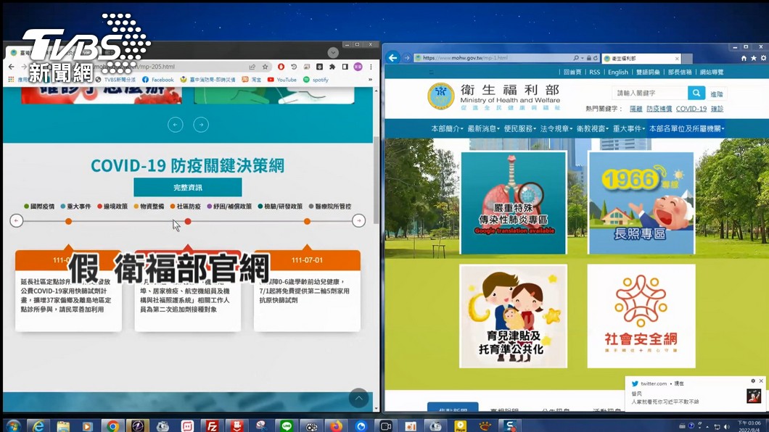Screen dimensions: 769x432
Task: Open 社會安全網 tile
Action: click(x=641, y=316)
